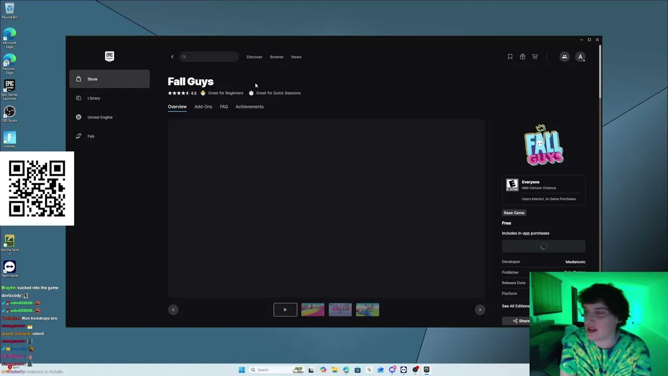The image size is (668, 376).
Task: Open Discord from the taskbar
Action: [392, 370]
